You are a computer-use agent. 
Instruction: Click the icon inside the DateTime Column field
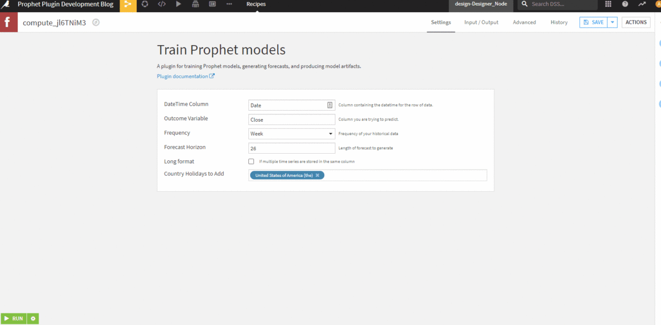pyautogui.click(x=330, y=105)
